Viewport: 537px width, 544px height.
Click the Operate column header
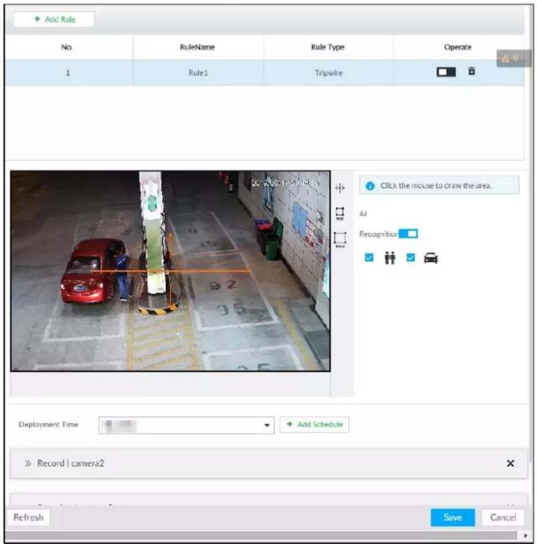coord(458,47)
